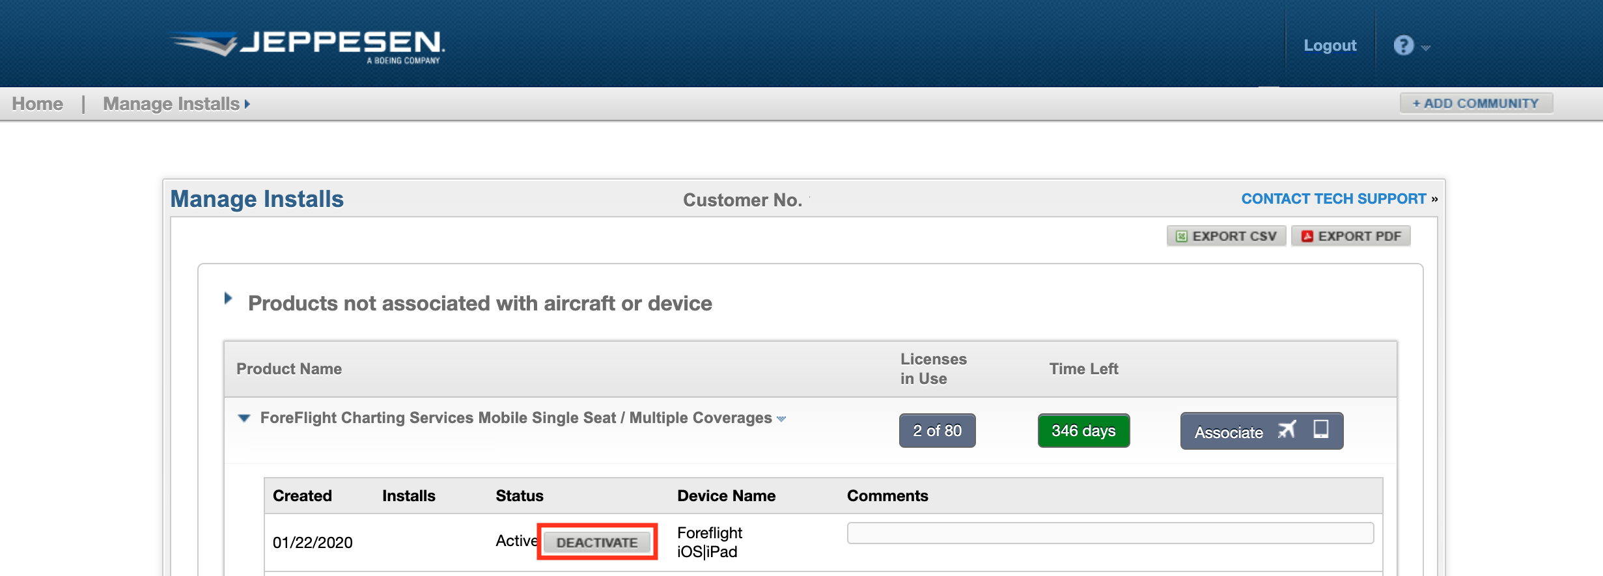The width and height of the screenshot is (1603, 576).
Task: Select the ForeFlight Charting Services product name
Action: (516, 418)
